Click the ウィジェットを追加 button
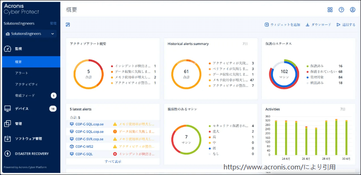 (282, 25)
